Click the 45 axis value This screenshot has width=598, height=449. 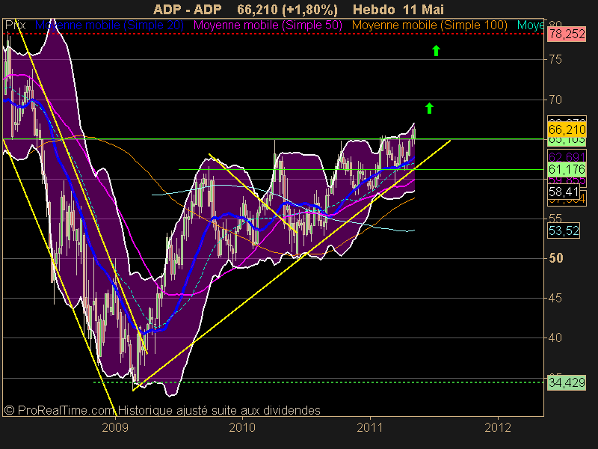pos(555,298)
